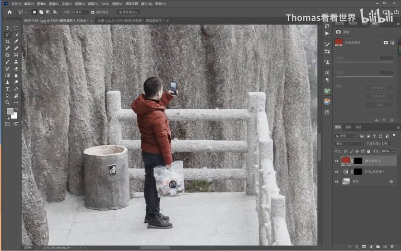Click the foreground color swatch
Screen dimensions: 401x251
(10, 111)
